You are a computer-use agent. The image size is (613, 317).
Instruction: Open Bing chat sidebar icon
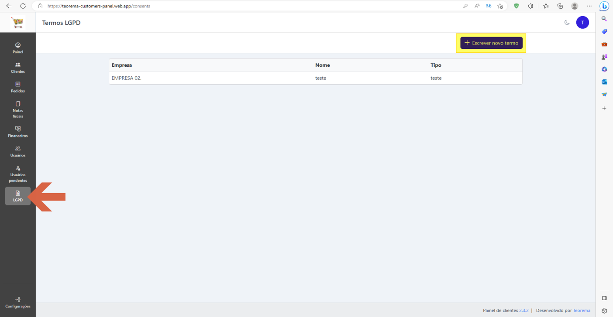point(604,6)
